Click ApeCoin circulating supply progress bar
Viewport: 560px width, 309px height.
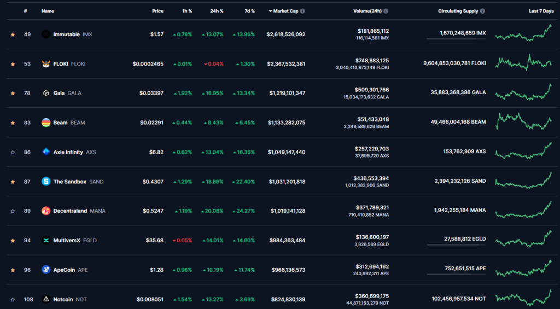456,275
